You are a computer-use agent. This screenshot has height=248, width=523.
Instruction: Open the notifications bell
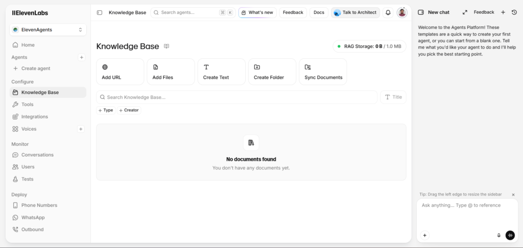tap(388, 13)
